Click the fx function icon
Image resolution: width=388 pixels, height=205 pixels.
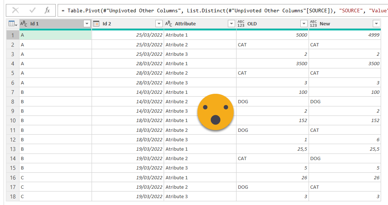[47, 11]
